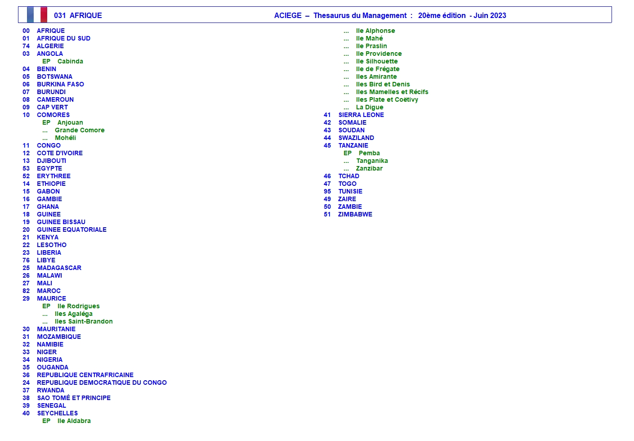Image resolution: width=634 pixels, height=441 pixels.
Task: Open the CAMEROUN country entry
Action: 55,99
